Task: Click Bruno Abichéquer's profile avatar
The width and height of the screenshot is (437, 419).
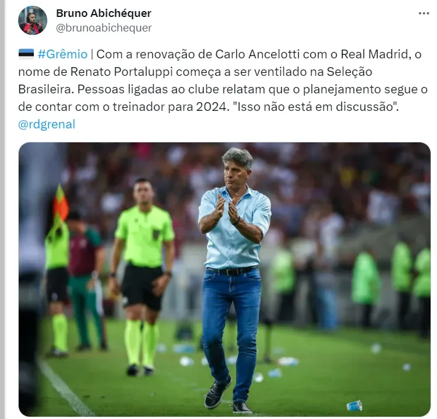Action: click(x=33, y=20)
